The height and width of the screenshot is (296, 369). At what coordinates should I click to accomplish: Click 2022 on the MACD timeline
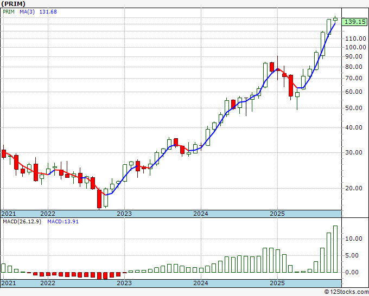(x=48, y=283)
